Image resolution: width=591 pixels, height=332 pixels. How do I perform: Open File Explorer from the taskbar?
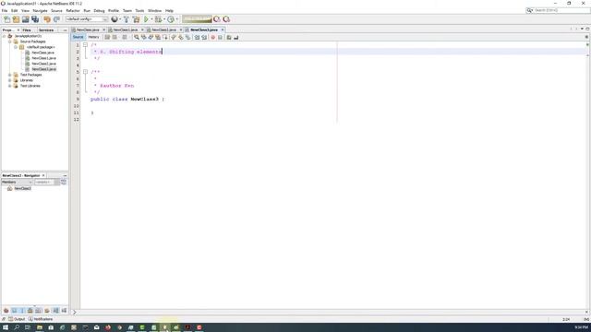click(x=40, y=327)
